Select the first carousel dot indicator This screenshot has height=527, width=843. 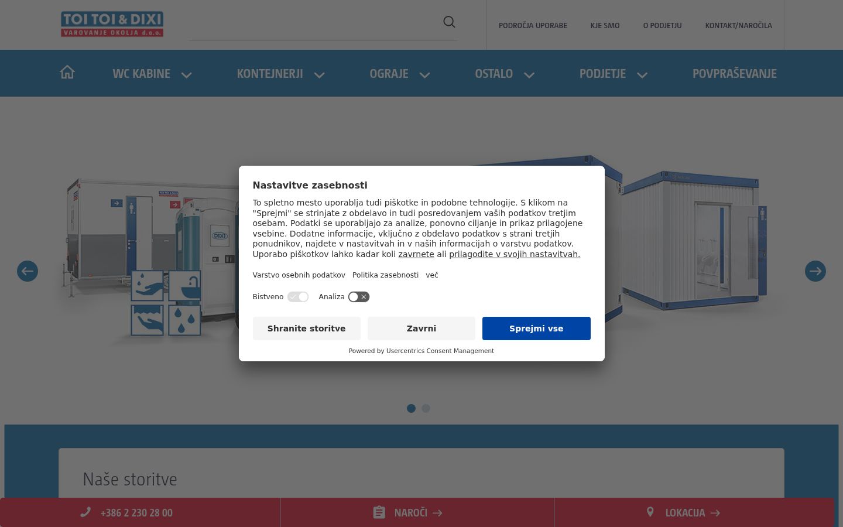(x=411, y=409)
